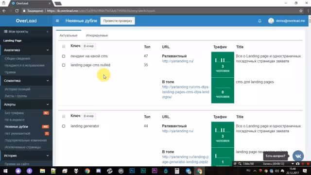Click the Провести проверку button
This screenshot has height=175, width=311.
click(x=118, y=21)
